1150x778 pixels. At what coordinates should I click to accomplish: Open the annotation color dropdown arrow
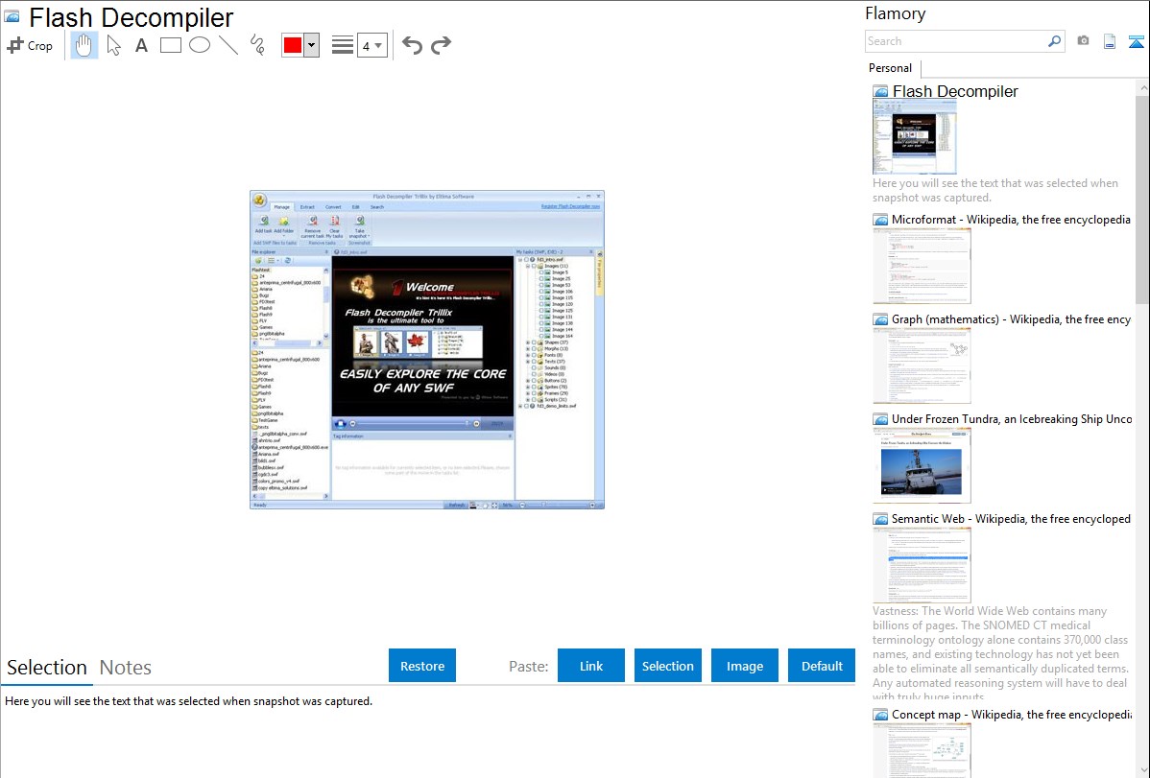pos(312,45)
